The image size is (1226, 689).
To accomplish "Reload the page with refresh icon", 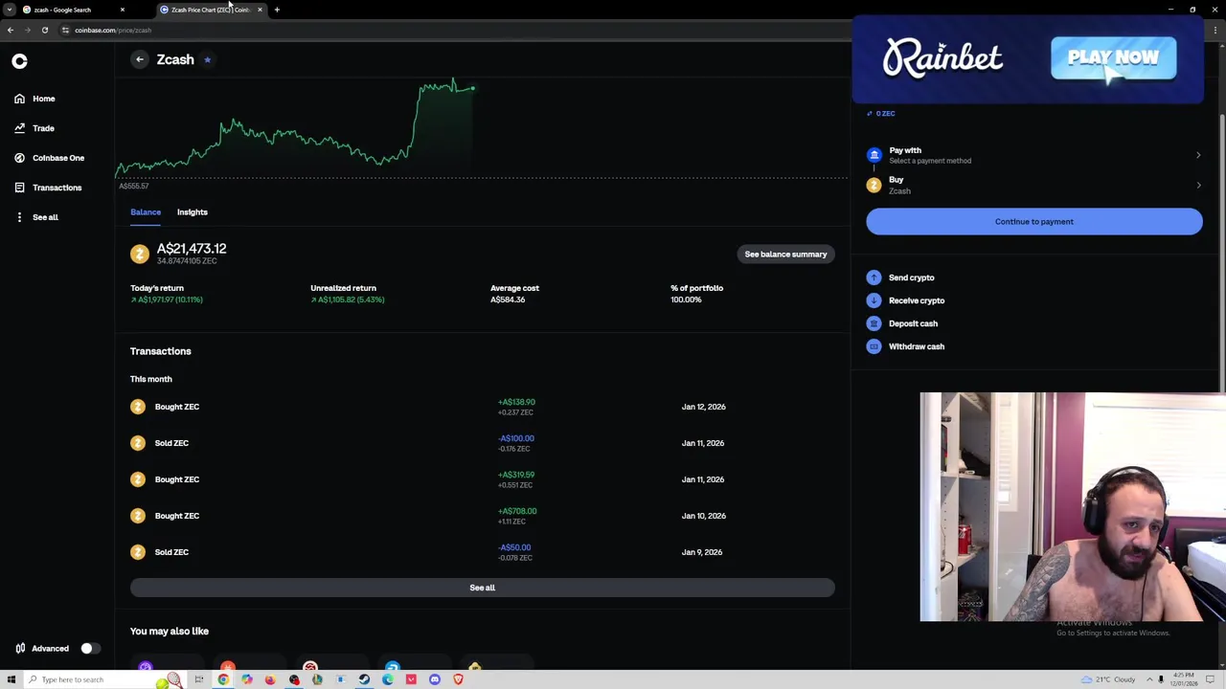I will 45,30.
